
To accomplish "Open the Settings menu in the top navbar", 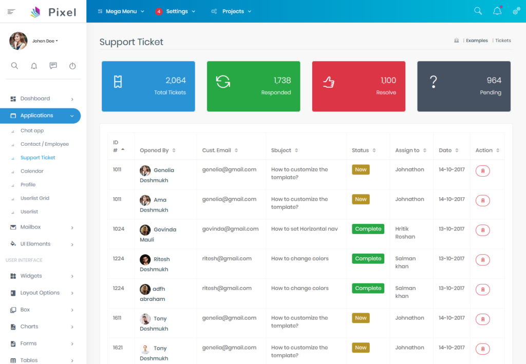I will [x=175, y=11].
